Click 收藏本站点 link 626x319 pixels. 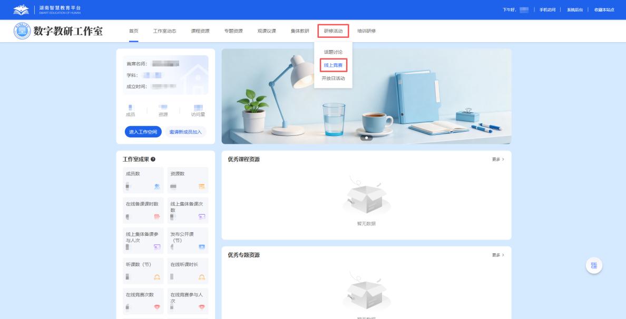click(x=604, y=9)
